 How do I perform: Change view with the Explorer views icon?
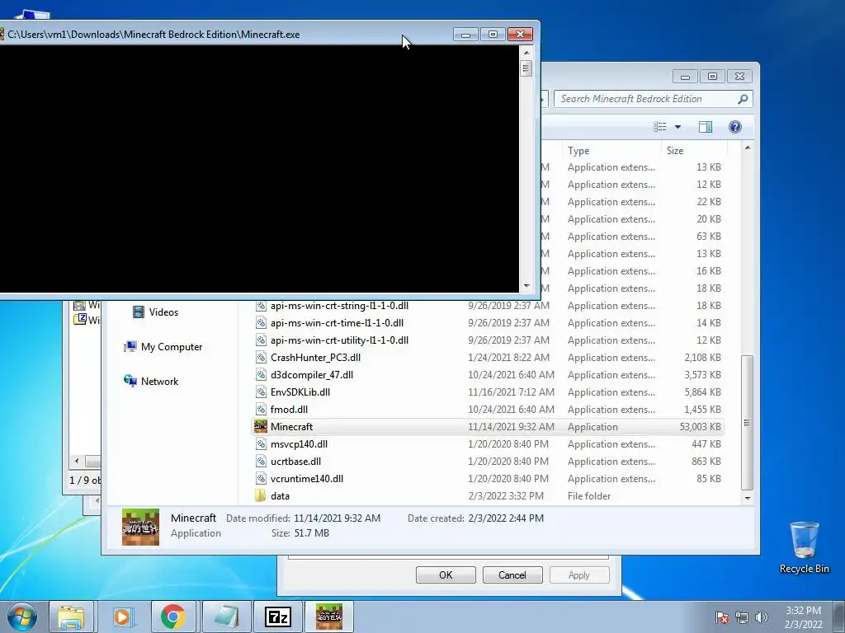click(x=660, y=127)
